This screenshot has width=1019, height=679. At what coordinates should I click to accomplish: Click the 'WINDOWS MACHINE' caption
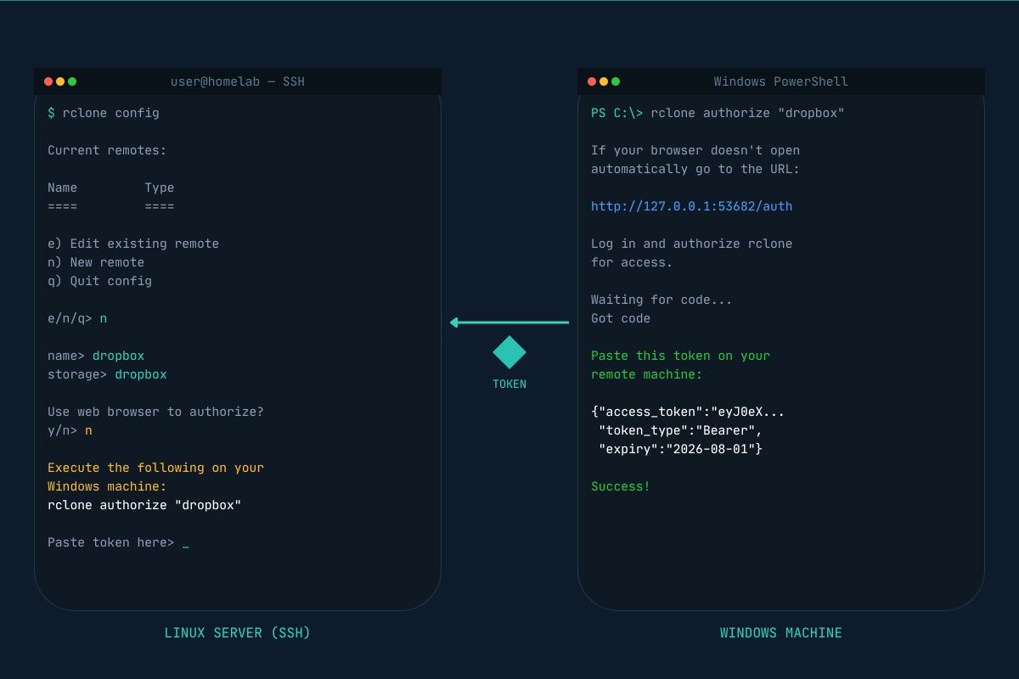tap(781, 633)
